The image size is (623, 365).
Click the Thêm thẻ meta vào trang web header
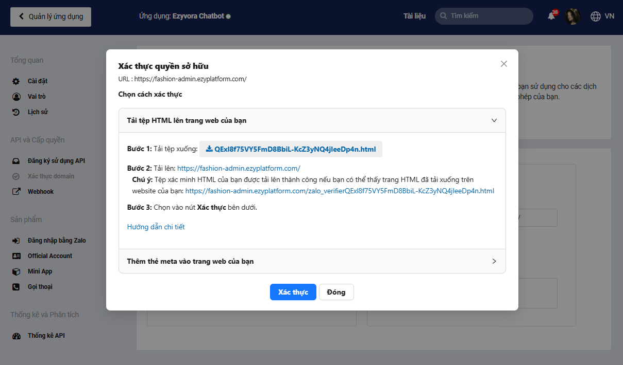click(312, 261)
